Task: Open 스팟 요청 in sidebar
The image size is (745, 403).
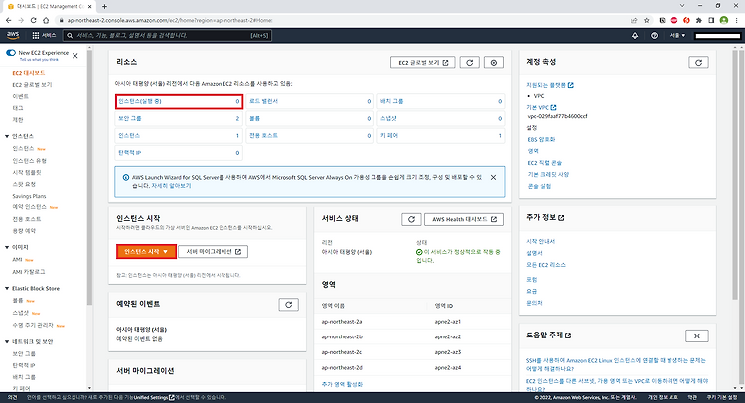Action: pos(24,184)
